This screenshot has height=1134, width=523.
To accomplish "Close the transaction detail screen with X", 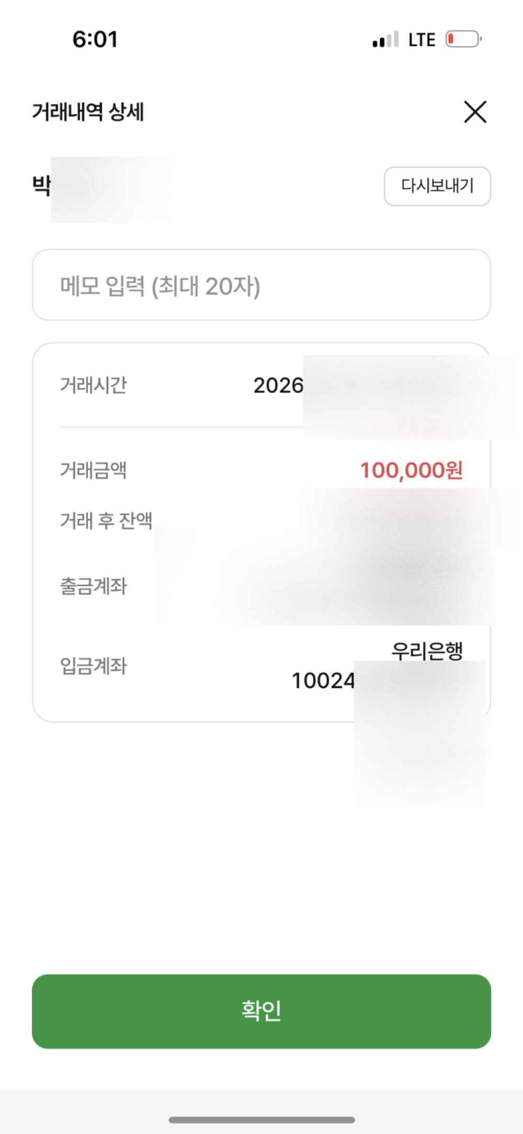I will tap(475, 112).
